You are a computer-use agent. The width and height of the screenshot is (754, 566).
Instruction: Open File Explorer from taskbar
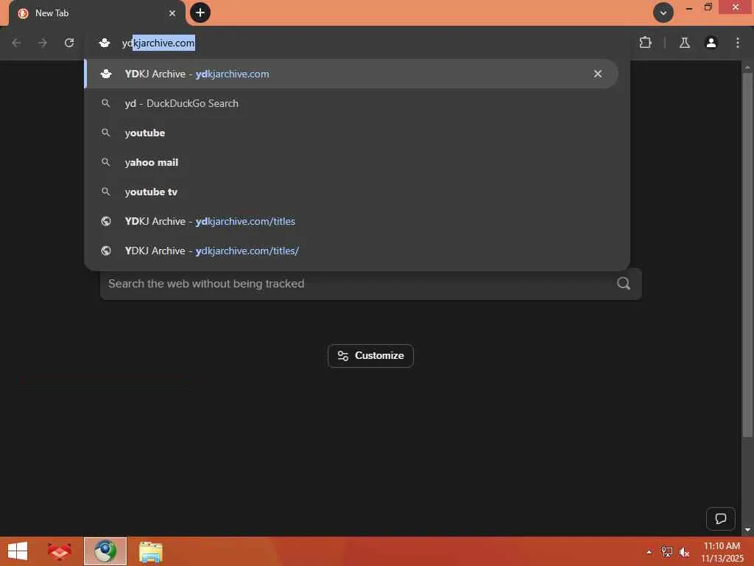[150, 551]
